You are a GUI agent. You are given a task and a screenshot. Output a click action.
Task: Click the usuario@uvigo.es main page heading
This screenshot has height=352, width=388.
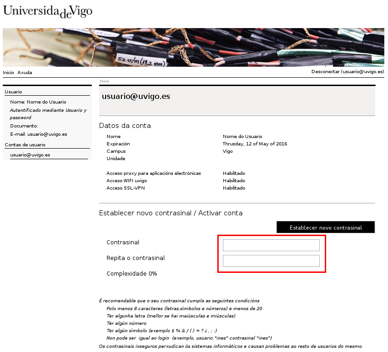(x=136, y=97)
